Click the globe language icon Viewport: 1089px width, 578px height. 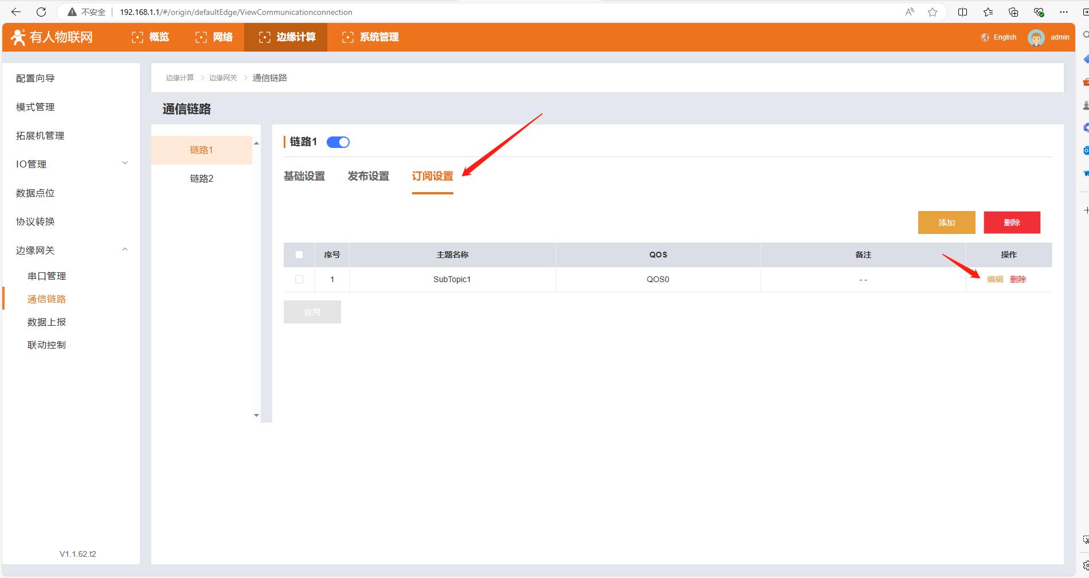985,38
